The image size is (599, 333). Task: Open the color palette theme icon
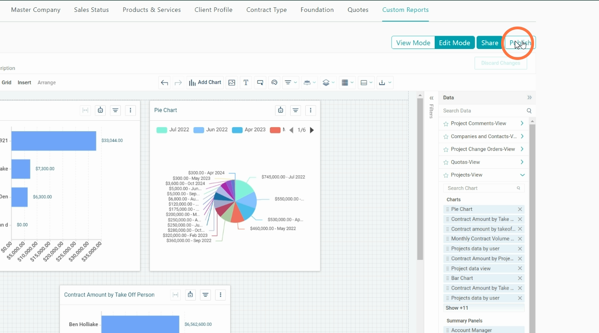pos(275,83)
